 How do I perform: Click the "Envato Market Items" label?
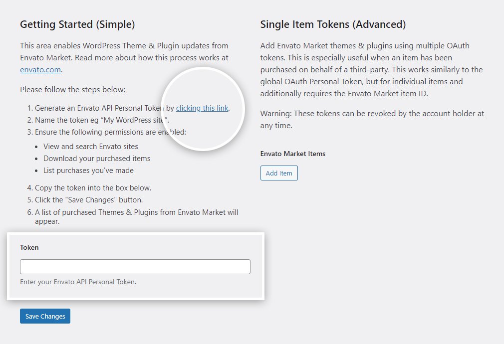293,154
